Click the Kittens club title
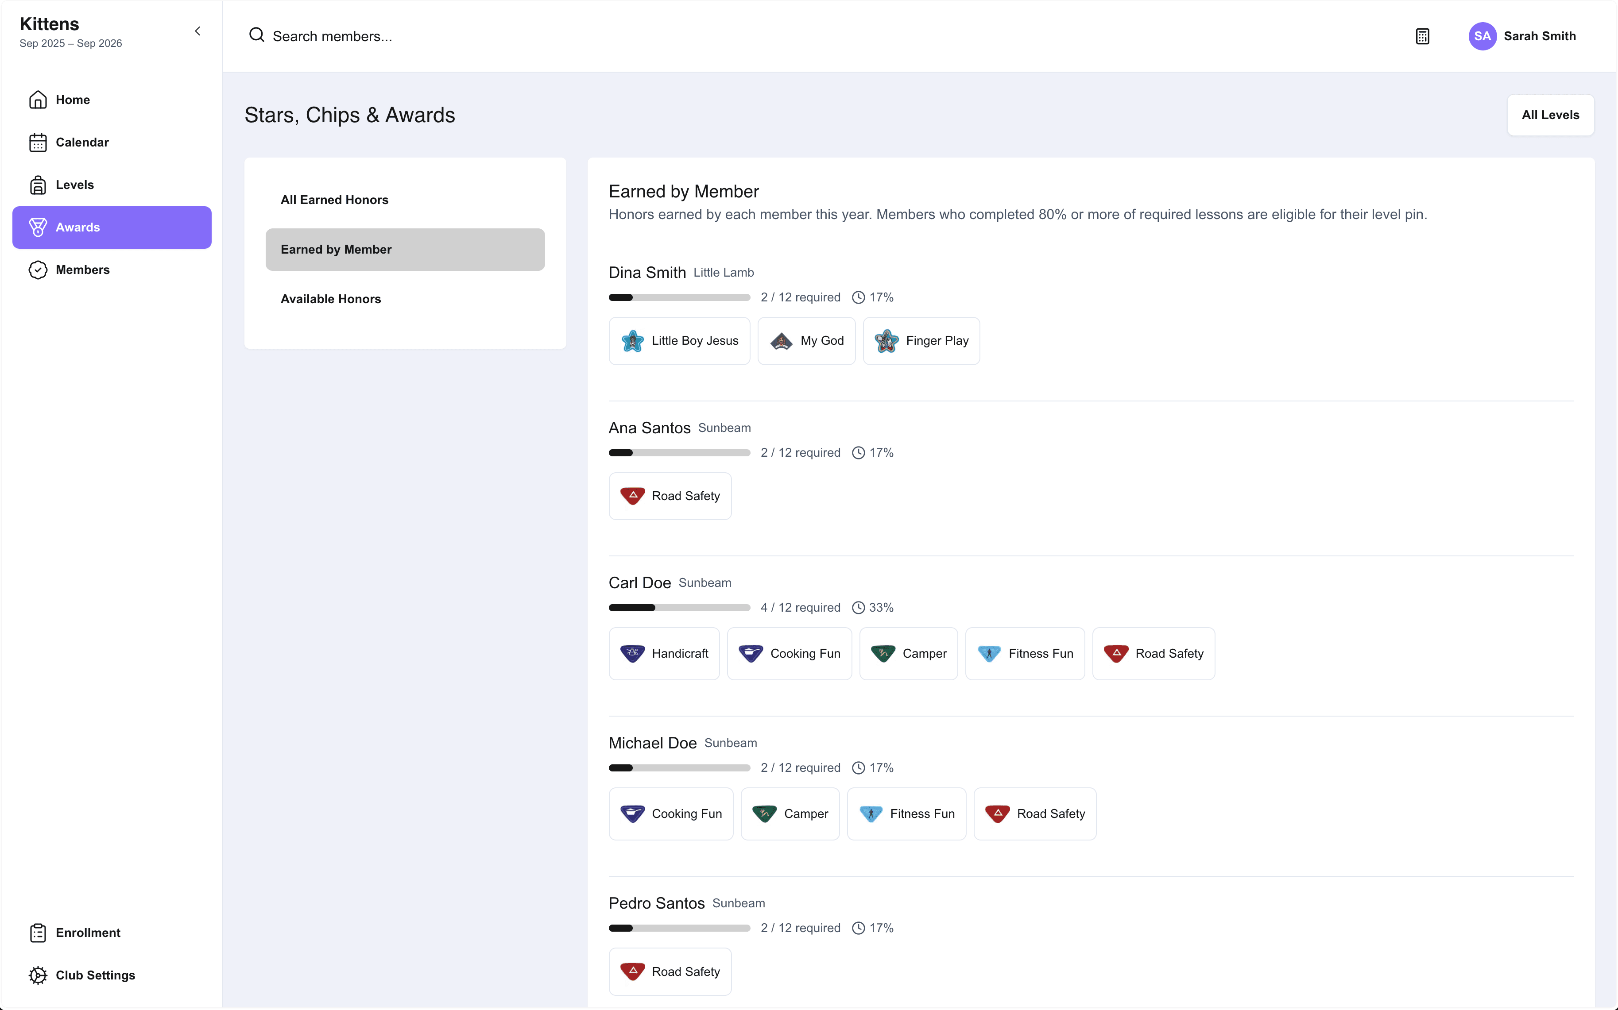This screenshot has width=1618, height=1010. point(50,24)
